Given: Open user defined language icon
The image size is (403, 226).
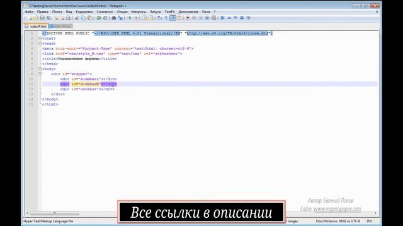Looking at the screenshot, I should pos(179,18).
